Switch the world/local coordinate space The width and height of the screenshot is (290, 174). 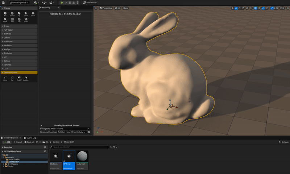(x=247, y=8)
